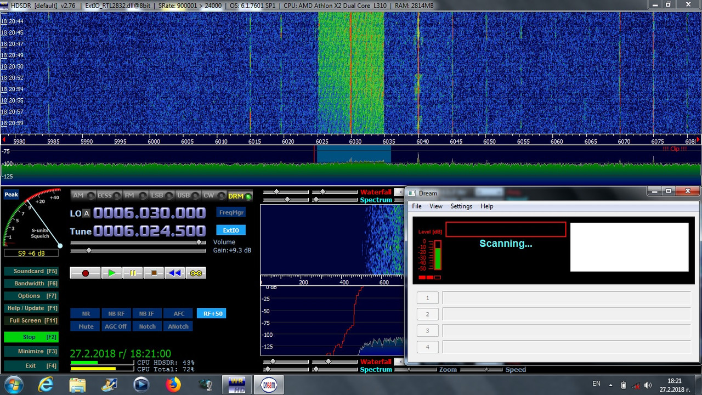Open the View menu in Dream
This screenshot has height=395, width=702.
click(436, 206)
